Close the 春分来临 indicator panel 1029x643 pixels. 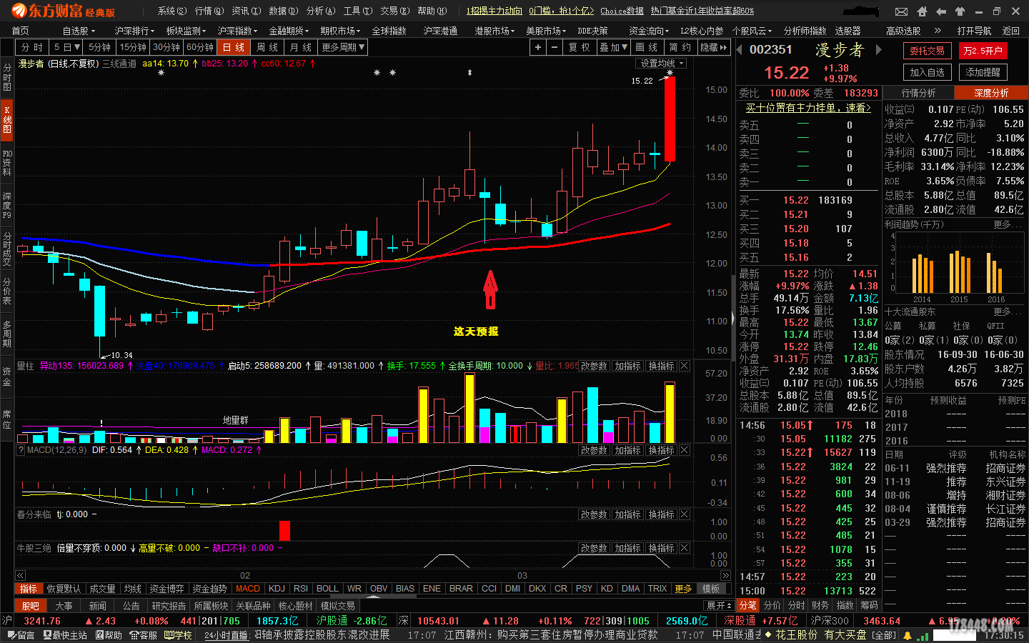684,514
